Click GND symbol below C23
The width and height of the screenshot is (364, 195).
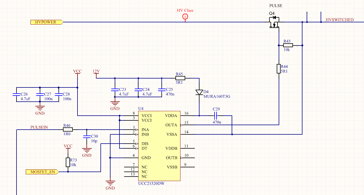(x=115, y=104)
